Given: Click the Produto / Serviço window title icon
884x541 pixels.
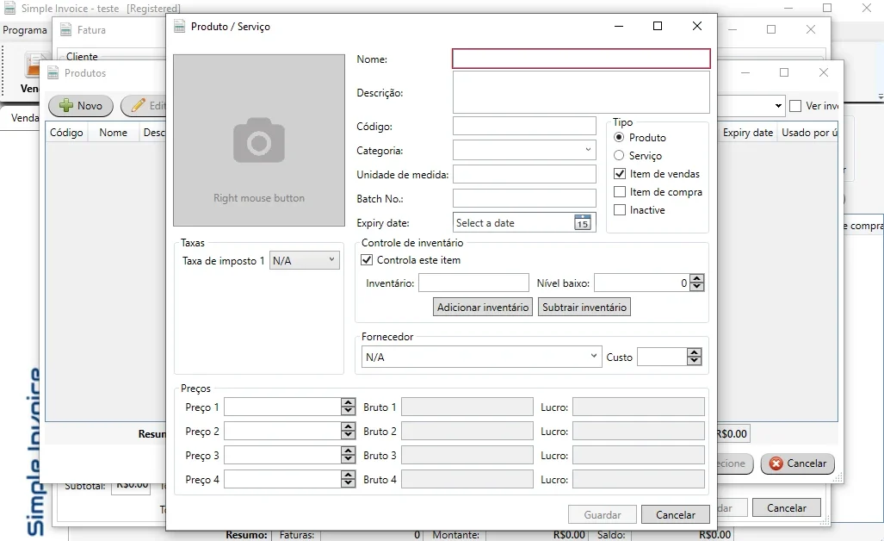Looking at the screenshot, I should tap(179, 26).
